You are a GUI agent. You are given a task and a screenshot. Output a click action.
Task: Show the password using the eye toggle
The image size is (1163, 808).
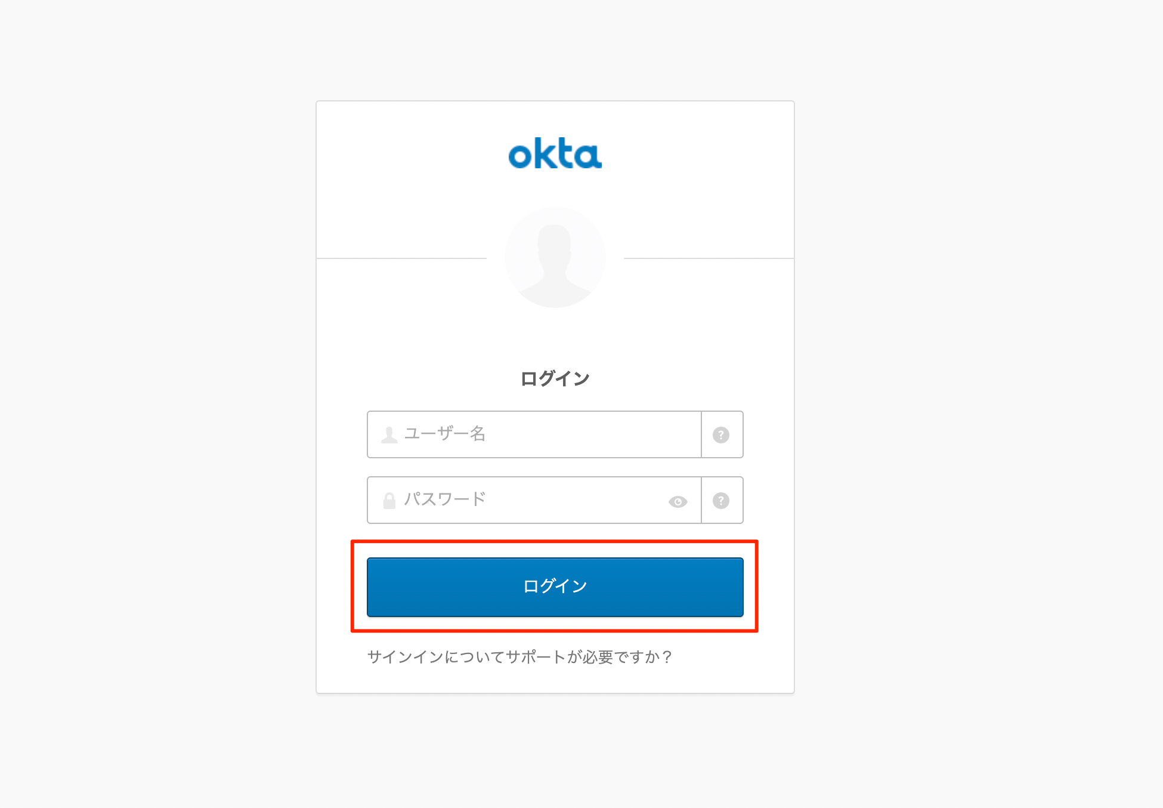click(x=678, y=501)
